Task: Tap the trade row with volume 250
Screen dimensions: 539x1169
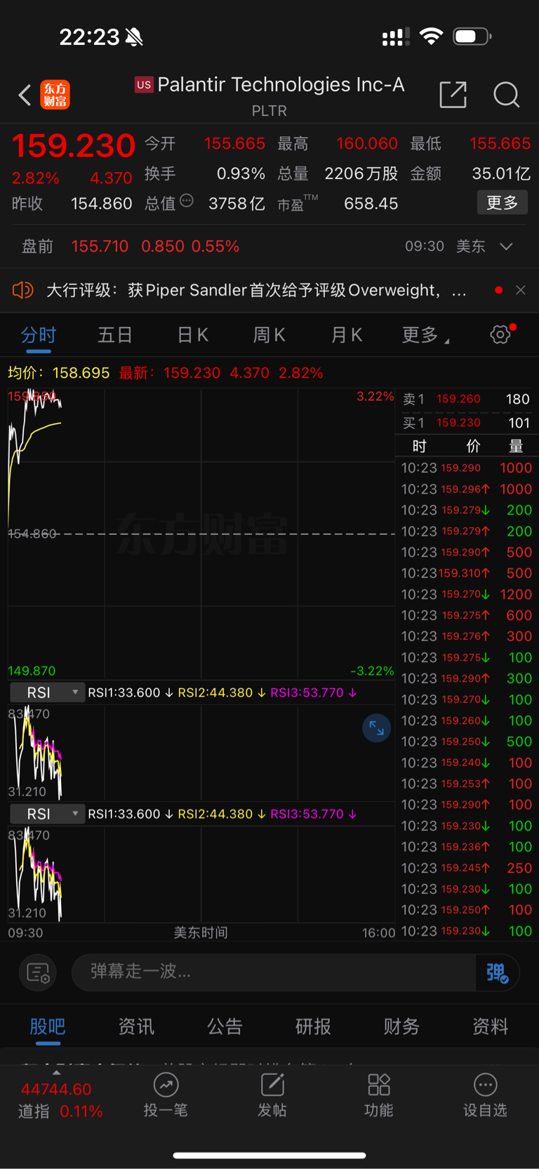Action: point(466,868)
